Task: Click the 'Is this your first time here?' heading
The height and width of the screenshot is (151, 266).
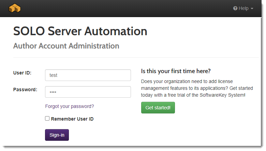Action: tap(176, 71)
